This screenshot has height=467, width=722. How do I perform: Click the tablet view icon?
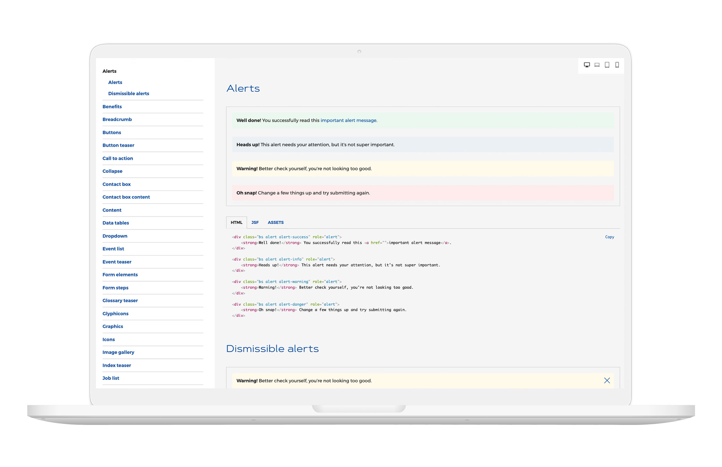tap(606, 64)
